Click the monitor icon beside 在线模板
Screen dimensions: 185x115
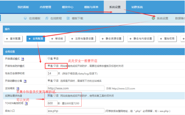25,18
